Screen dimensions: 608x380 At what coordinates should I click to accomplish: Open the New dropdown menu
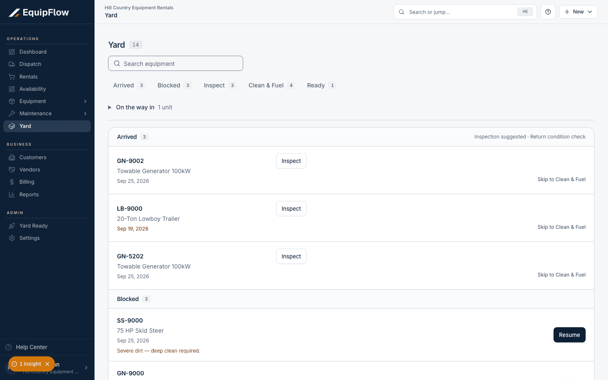(578, 12)
